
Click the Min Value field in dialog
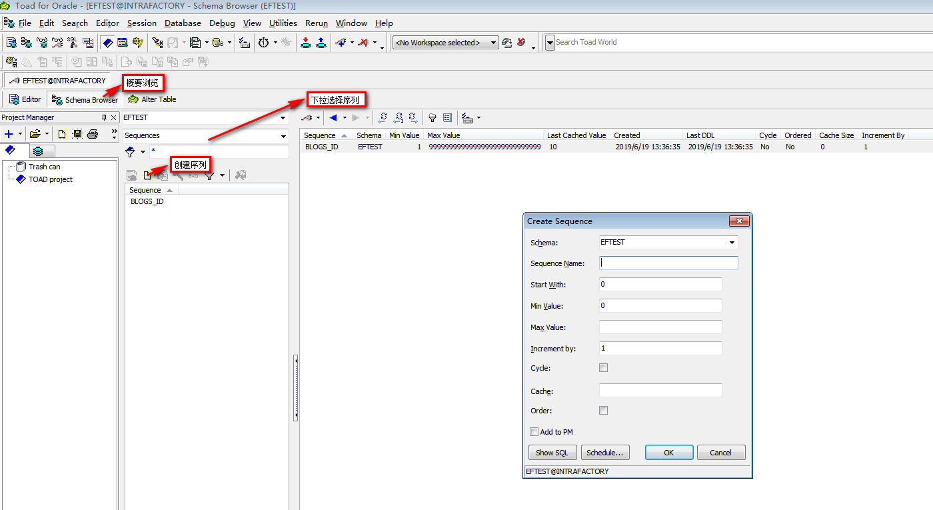tap(660, 306)
